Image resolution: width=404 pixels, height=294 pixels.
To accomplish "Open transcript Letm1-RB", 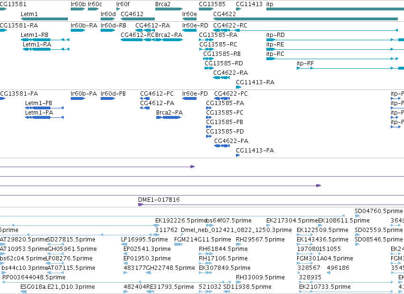I will click(35, 35).
